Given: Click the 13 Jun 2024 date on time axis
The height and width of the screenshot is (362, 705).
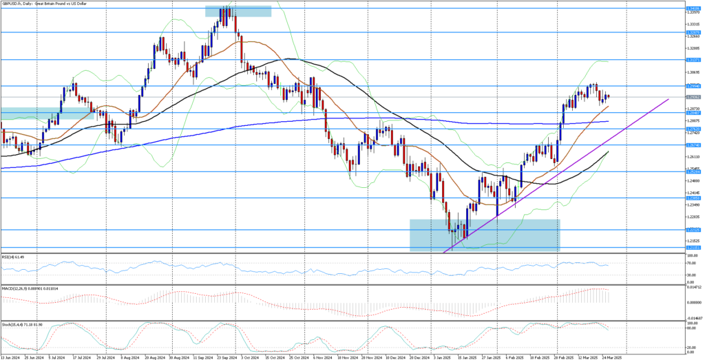Looking at the screenshot, I should 11,358.
